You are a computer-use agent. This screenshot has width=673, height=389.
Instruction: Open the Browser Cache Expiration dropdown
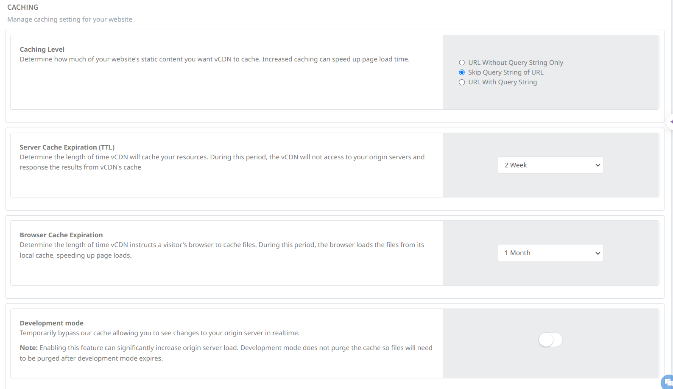pos(550,253)
